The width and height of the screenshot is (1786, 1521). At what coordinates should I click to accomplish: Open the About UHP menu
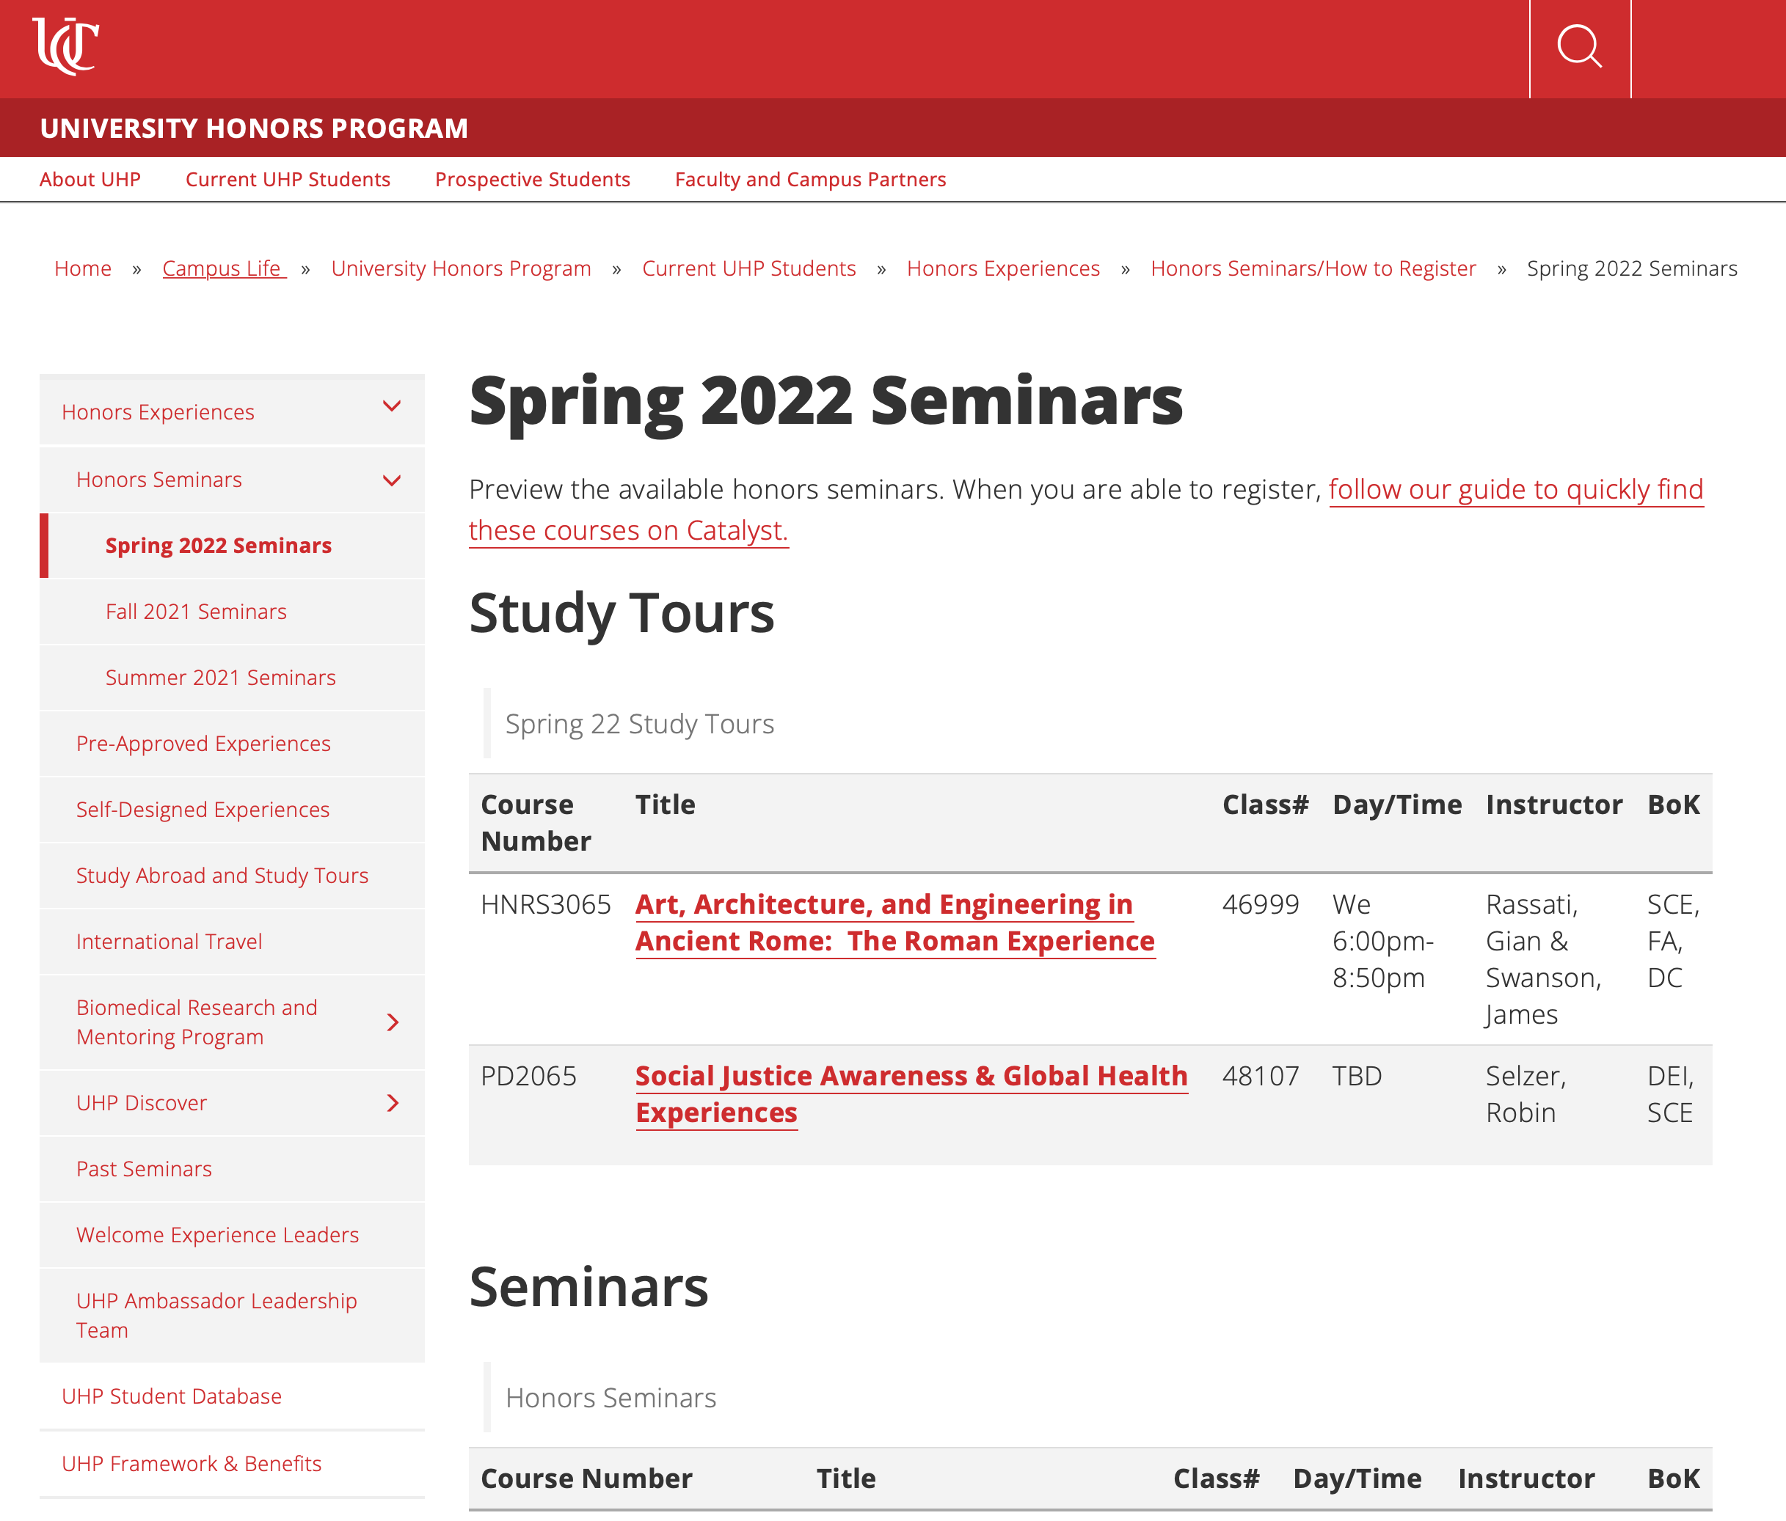[90, 179]
